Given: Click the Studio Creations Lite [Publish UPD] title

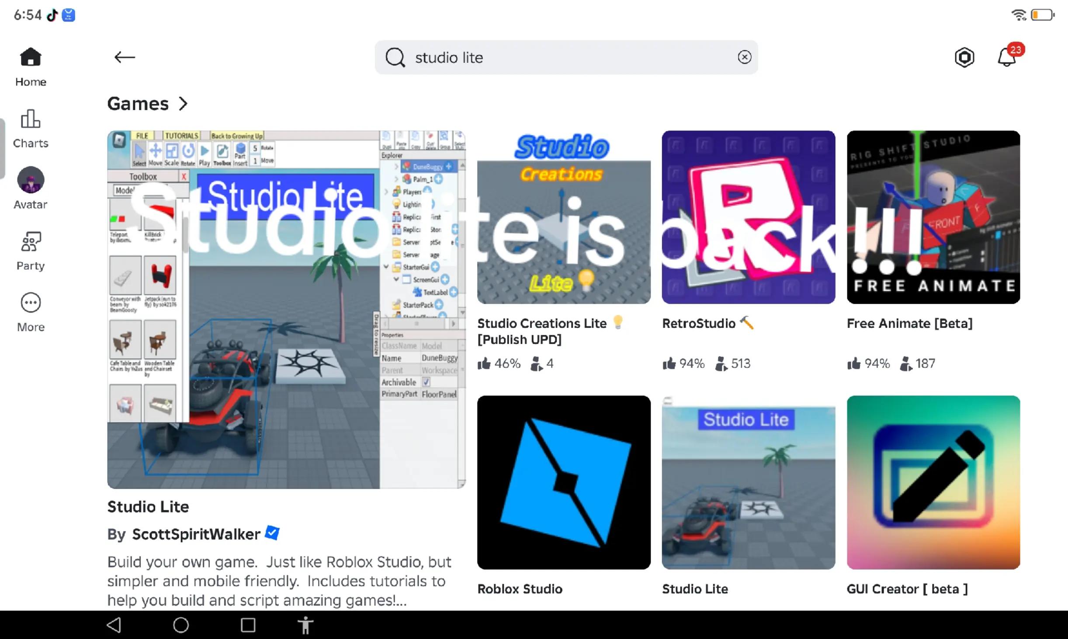Looking at the screenshot, I should point(550,331).
